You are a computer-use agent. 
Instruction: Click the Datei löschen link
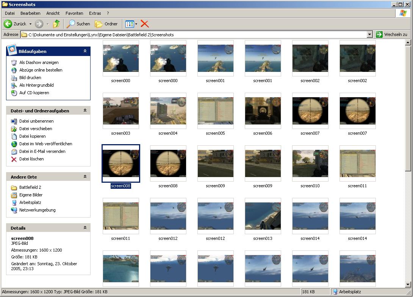[31, 159]
